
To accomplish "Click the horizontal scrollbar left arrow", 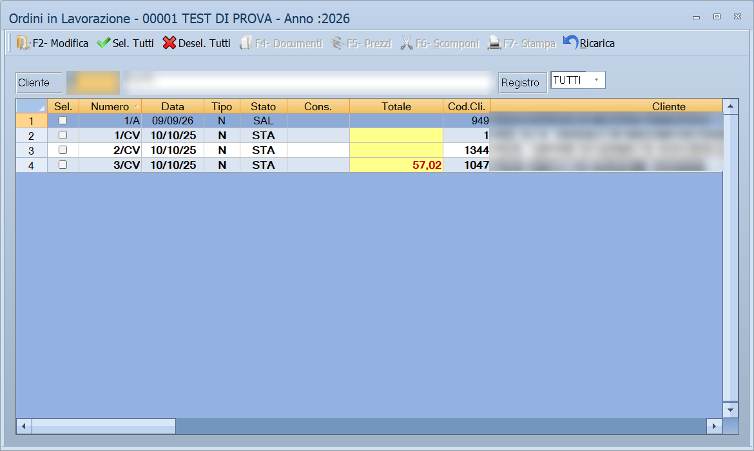I will (24, 426).
